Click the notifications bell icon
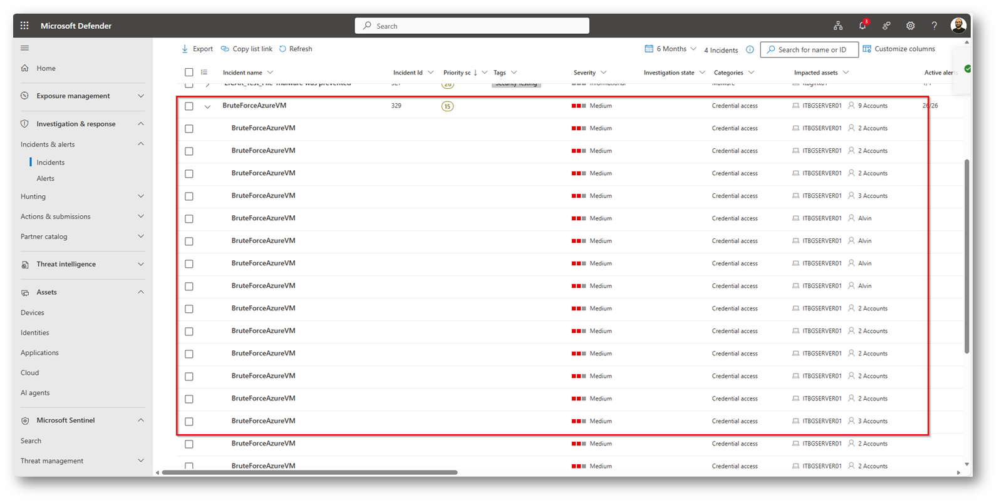 [862, 26]
